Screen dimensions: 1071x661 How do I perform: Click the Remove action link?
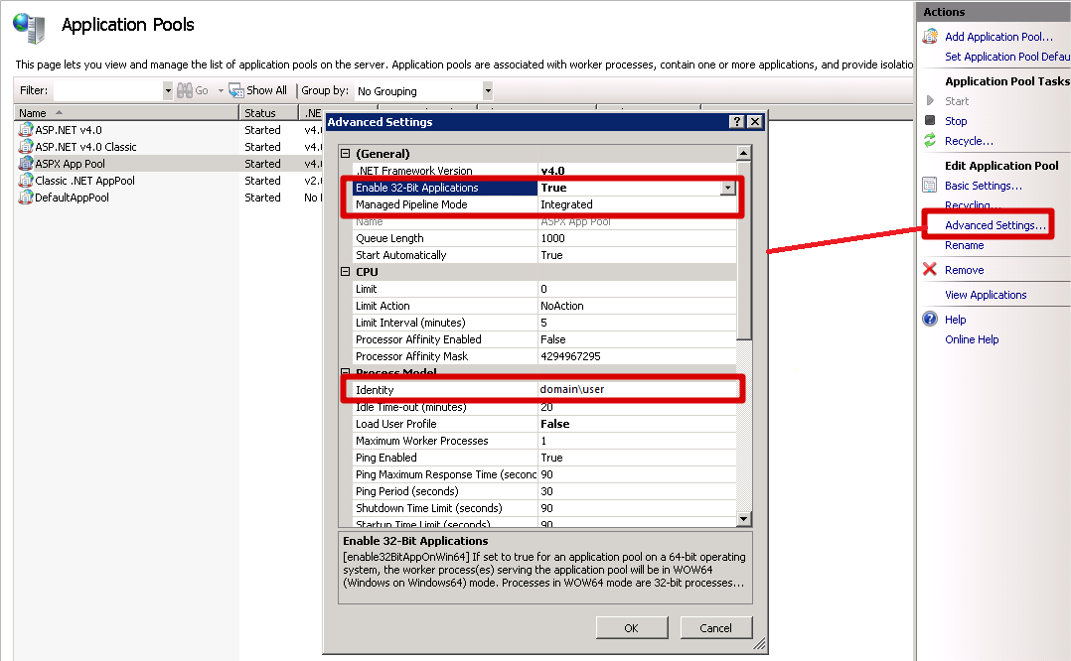coord(965,270)
